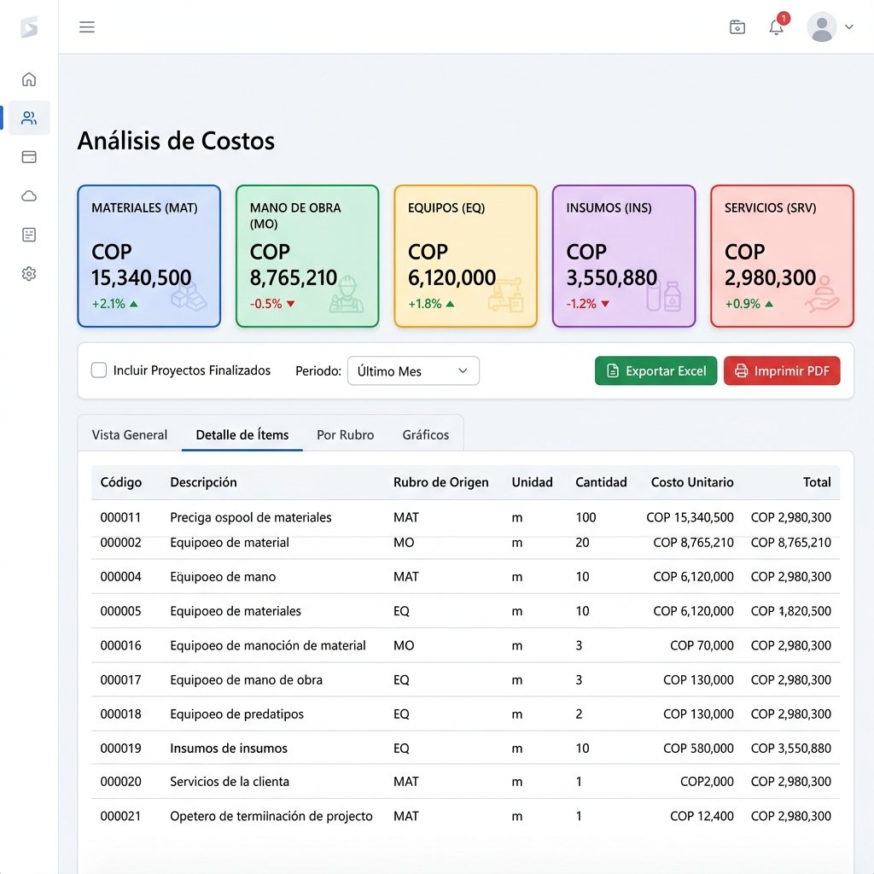
Task: Click unit cost COP2,000 cell
Action: (x=707, y=782)
